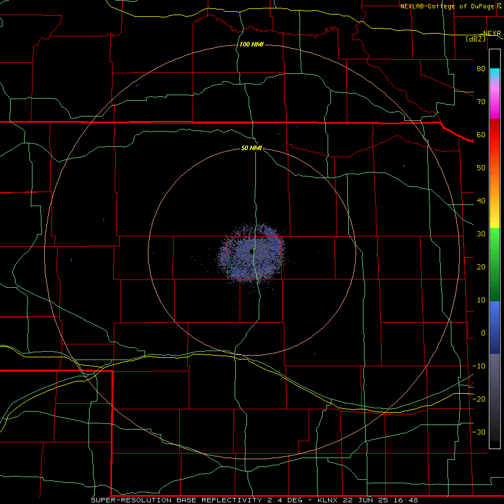Click the gray band of the color bar
This screenshot has height=504, width=504.
click(494, 397)
